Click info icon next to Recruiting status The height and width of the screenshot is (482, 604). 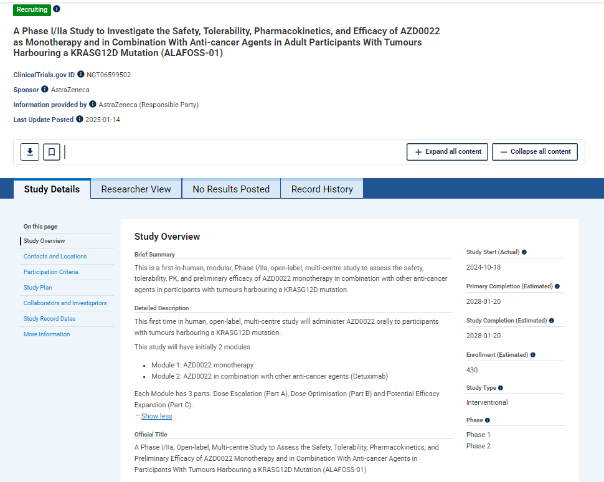click(57, 9)
